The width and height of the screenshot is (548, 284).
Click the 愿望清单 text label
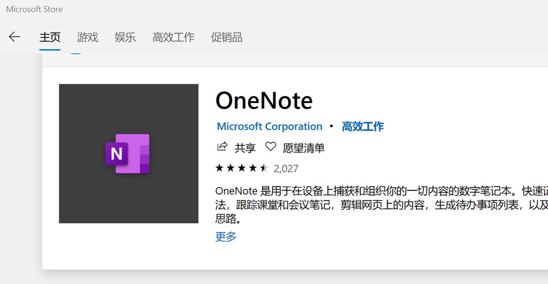pos(304,148)
